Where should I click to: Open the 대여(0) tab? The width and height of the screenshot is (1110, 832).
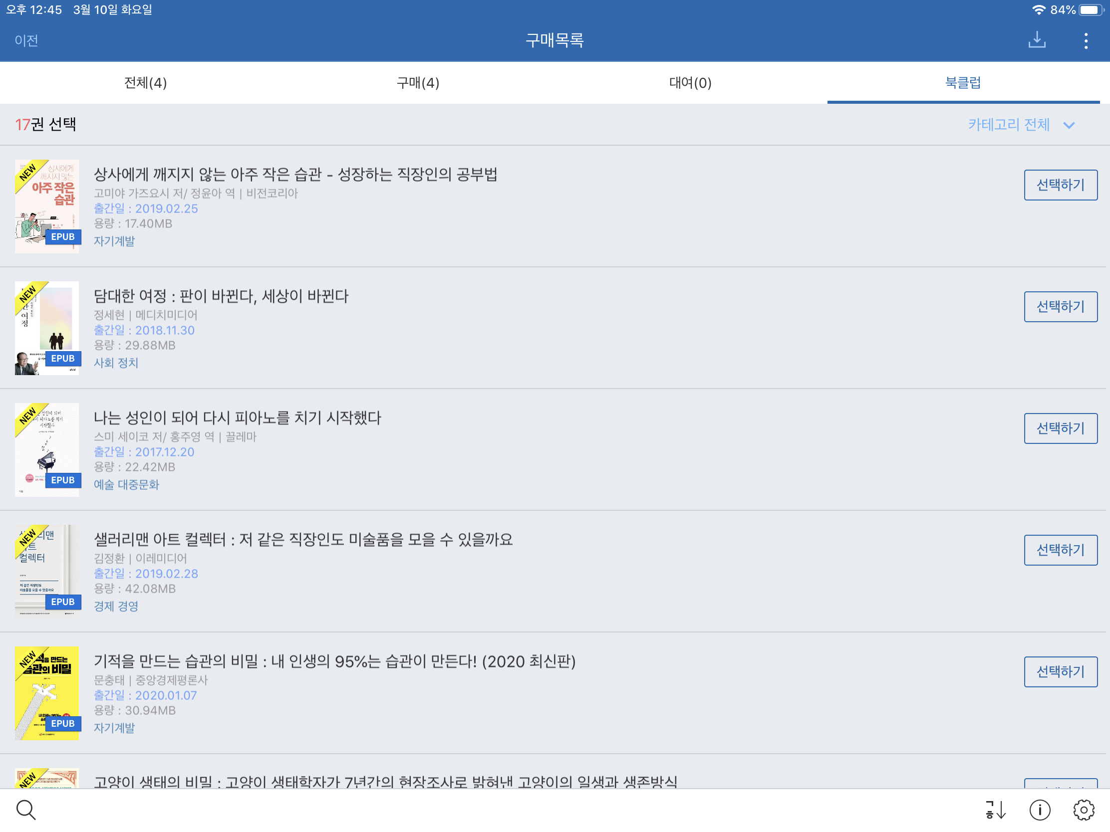pyautogui.click(x=690, y=83)
